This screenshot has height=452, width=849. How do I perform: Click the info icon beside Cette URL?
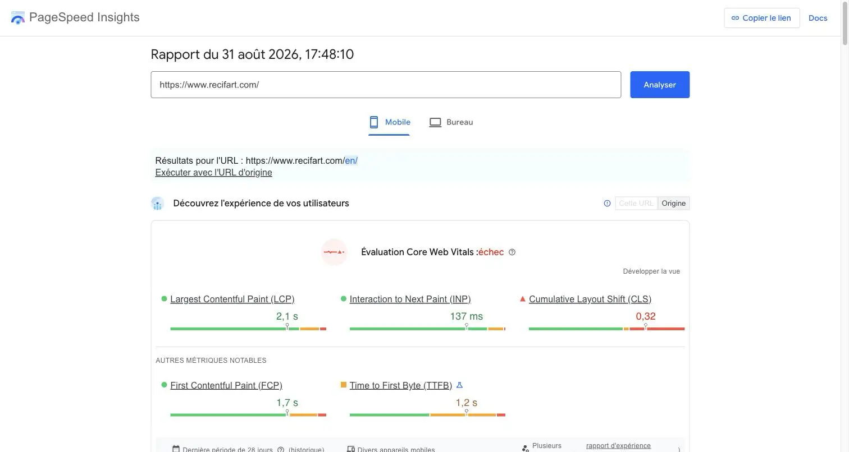[607, 204]
